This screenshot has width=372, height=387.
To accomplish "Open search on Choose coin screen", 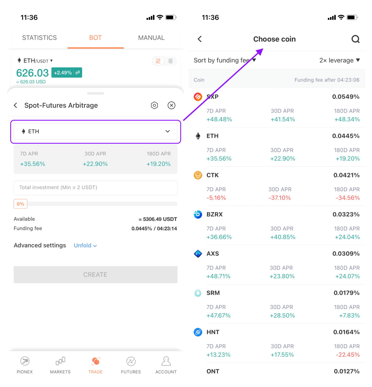I will point(355,39).
